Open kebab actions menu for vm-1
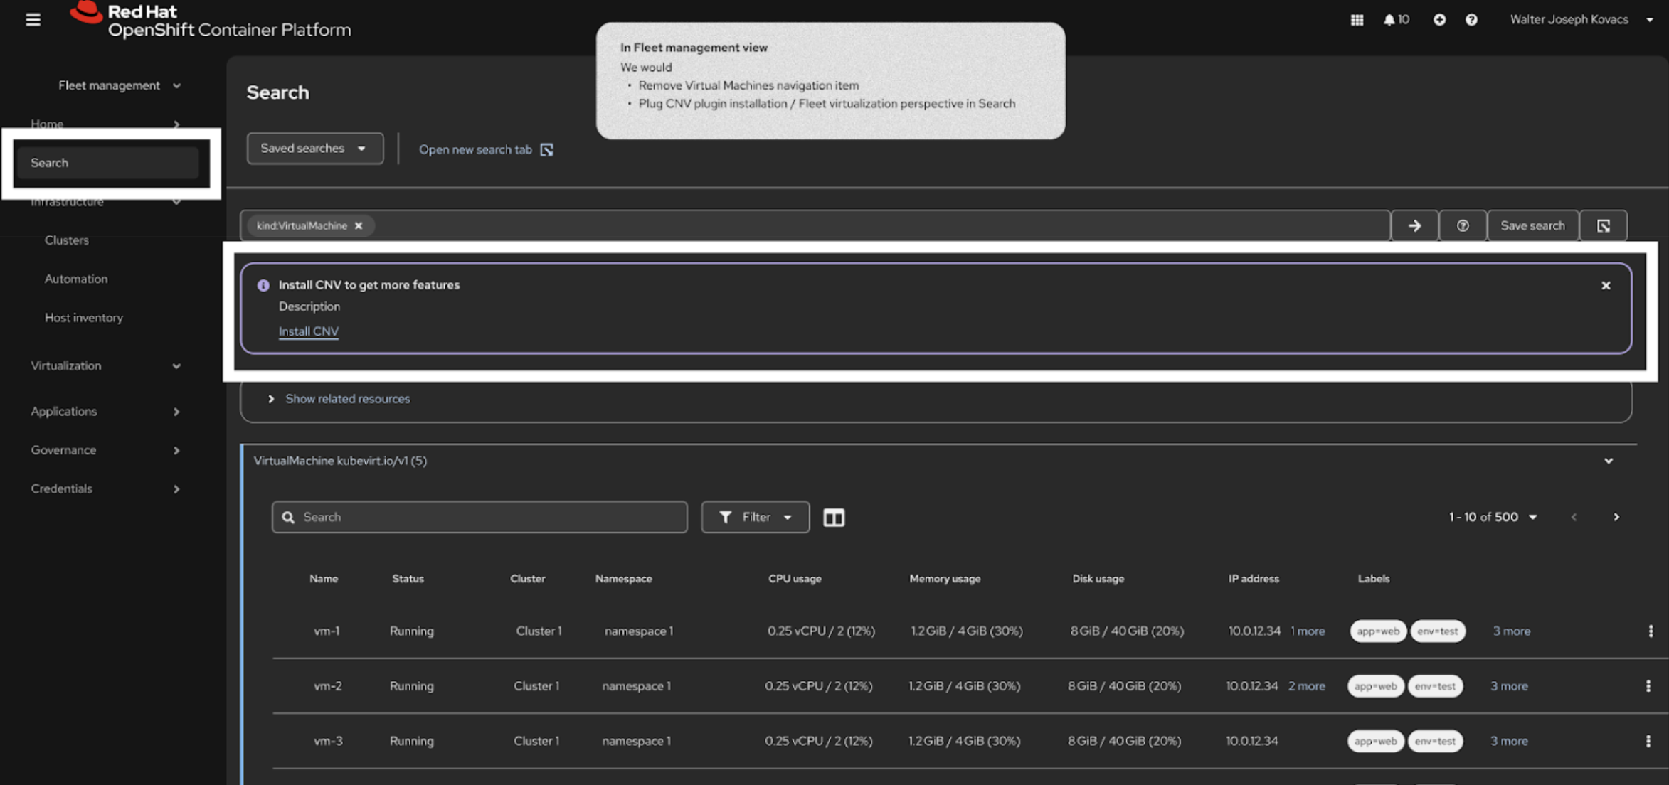This screenshot has width=1669, height=785. pos(1651,631)
